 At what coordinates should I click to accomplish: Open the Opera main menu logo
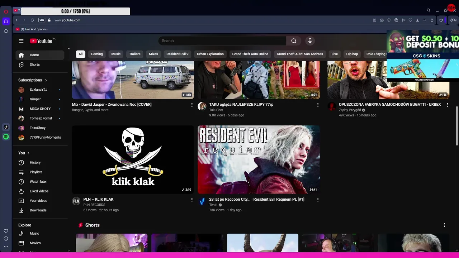pos(6,11)
